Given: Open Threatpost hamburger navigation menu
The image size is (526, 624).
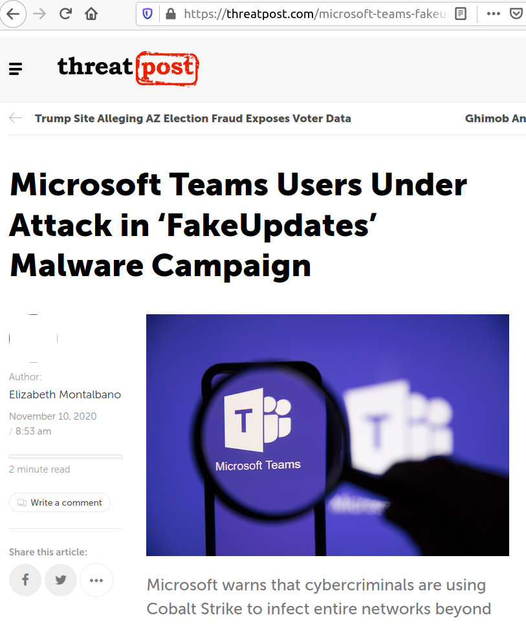Looking at the screenshot, I should [16, 69].
